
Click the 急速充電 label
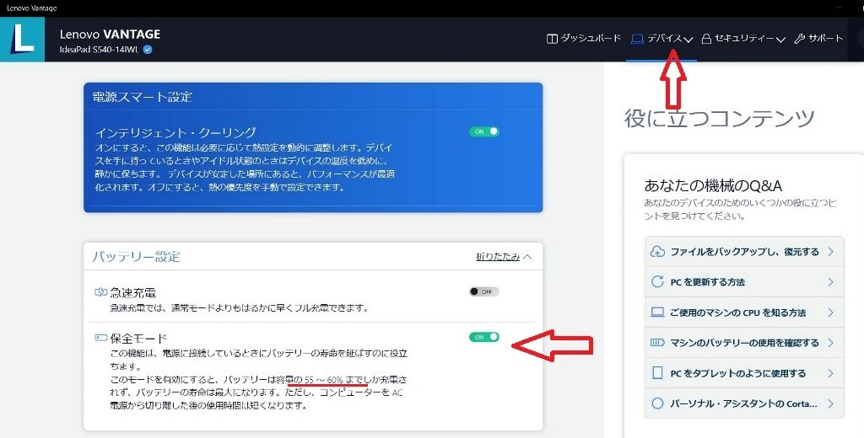132,293
